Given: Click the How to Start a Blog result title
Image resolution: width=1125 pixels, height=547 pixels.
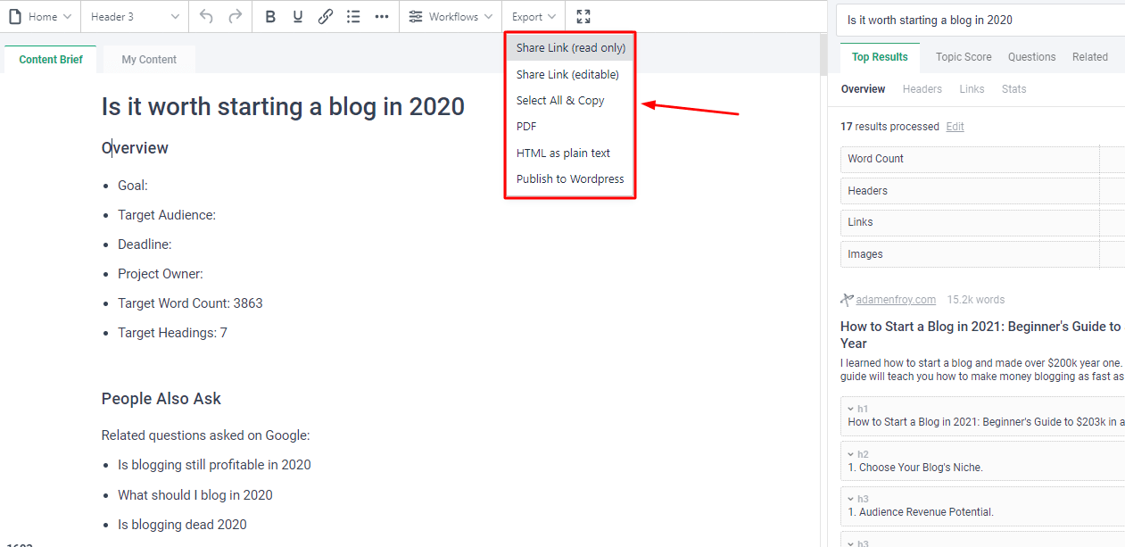Looking at the screenshot, I should click(981, 335).
